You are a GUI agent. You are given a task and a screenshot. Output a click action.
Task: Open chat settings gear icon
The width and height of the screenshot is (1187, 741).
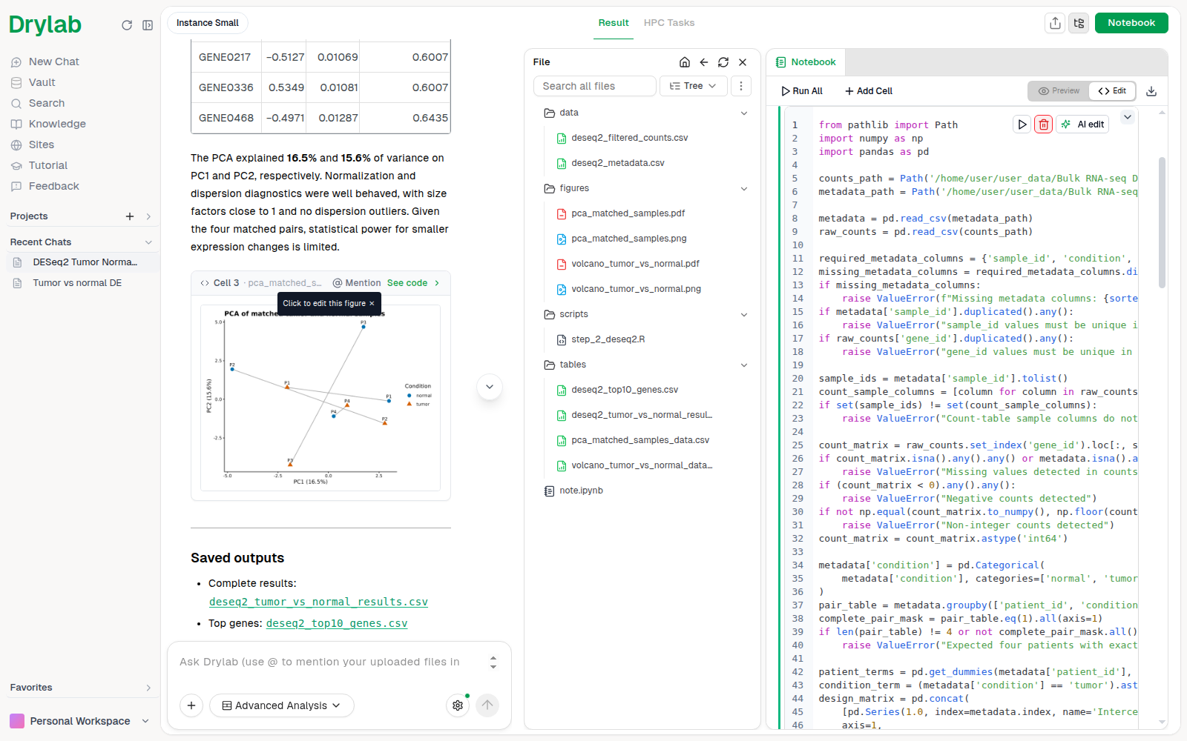pyautogui.click(x=458, y=705)
